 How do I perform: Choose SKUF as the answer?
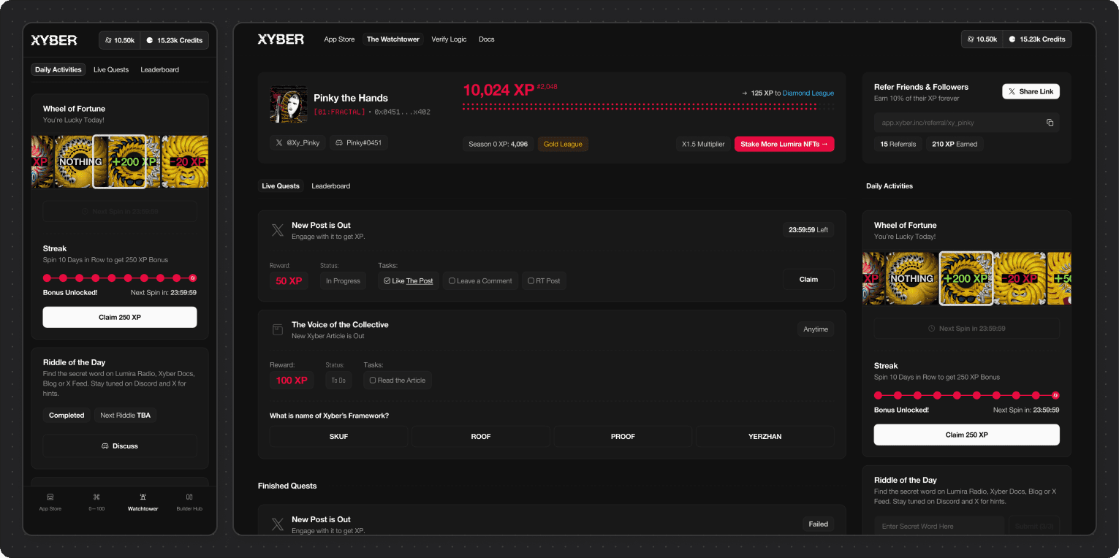click(338, 436)
